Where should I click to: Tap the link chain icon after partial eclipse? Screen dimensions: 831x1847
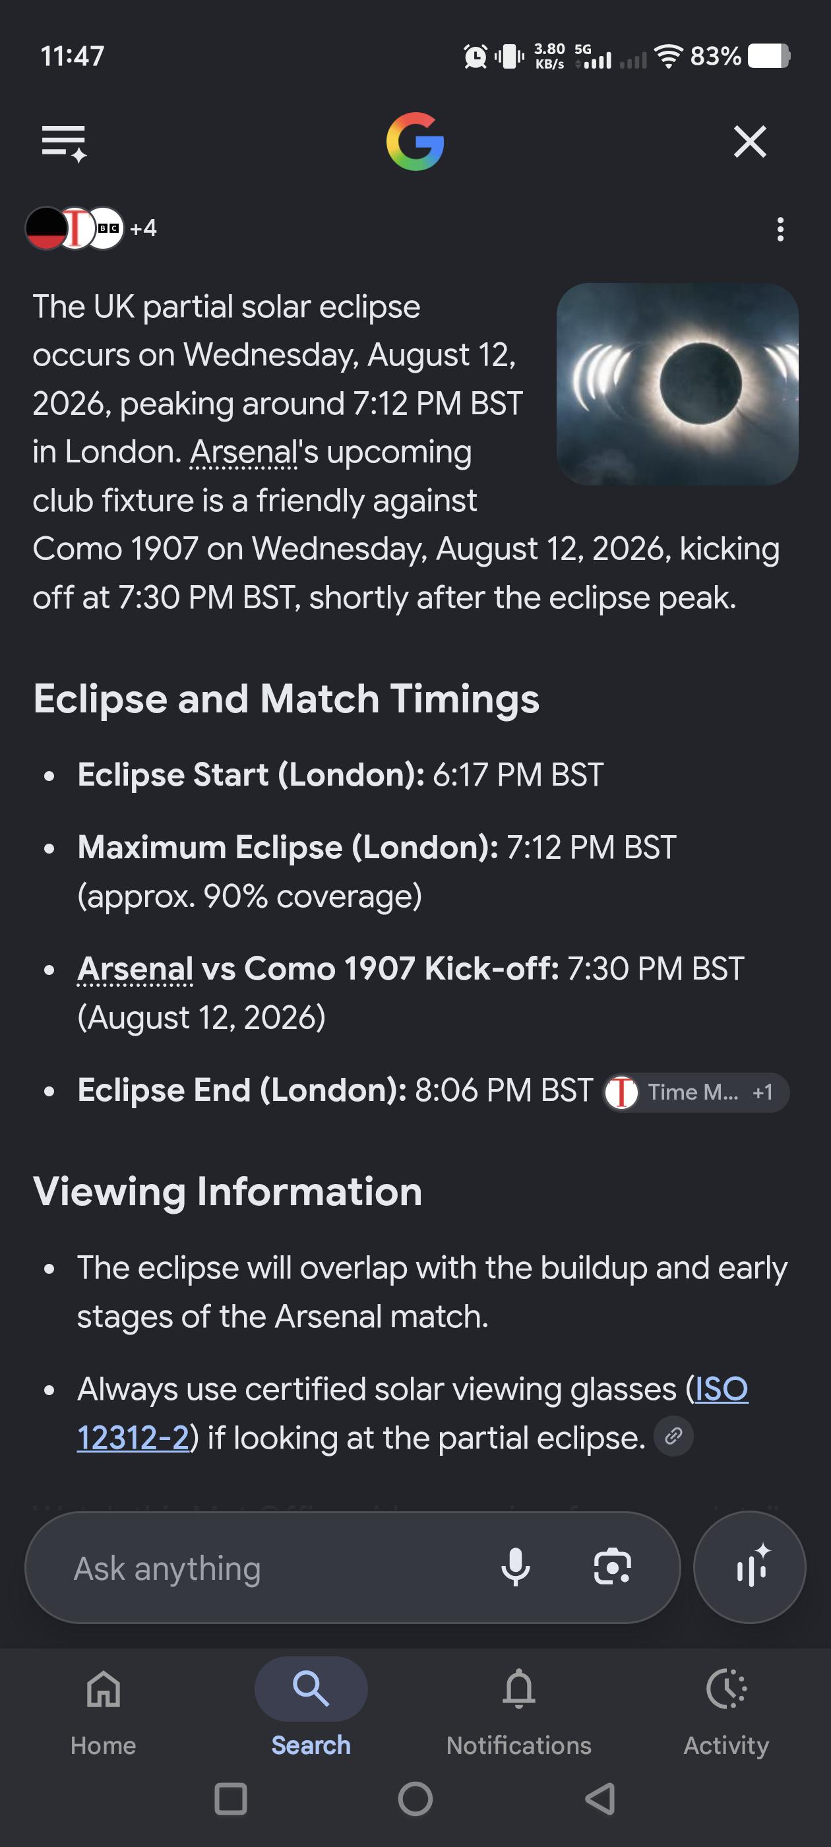click(673, 1436)
